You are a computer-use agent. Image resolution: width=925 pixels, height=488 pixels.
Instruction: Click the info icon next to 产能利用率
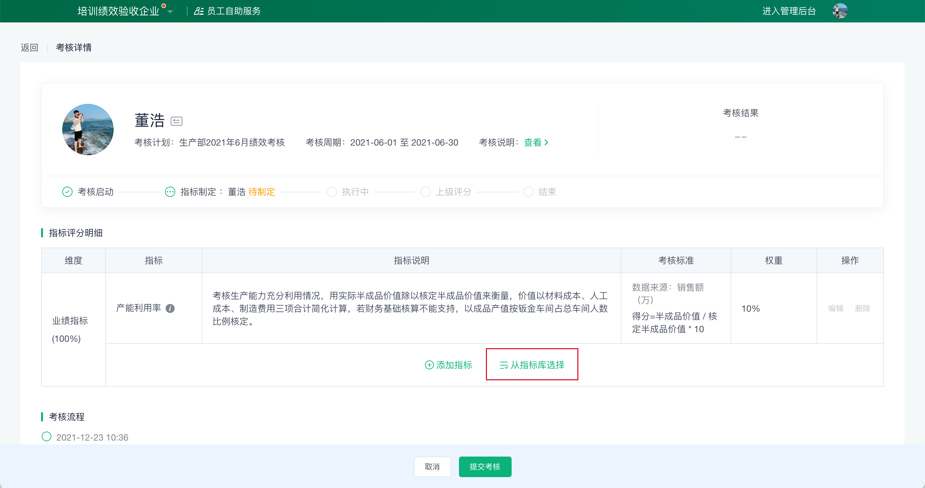170,308
